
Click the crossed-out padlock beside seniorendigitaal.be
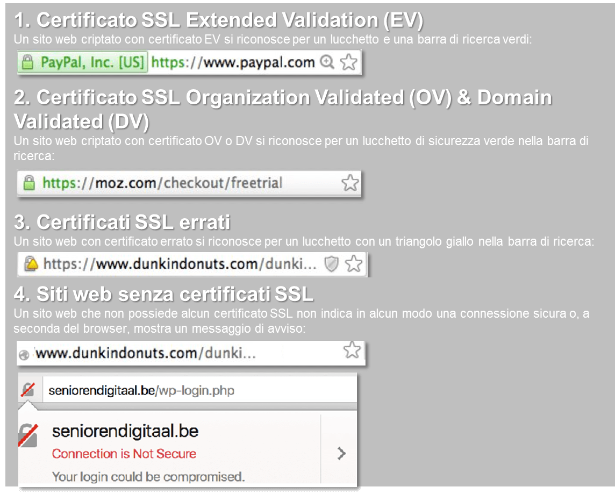pyautogui.click(x=28, y=390)
